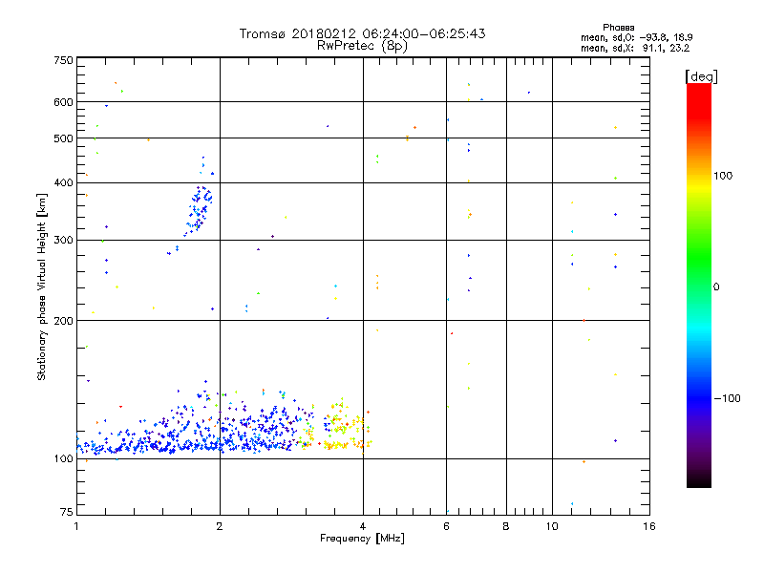The width and height of the screenshot is (764, 573).
Task: Click colorbar tick label "0"
Action: coord(716,287)
